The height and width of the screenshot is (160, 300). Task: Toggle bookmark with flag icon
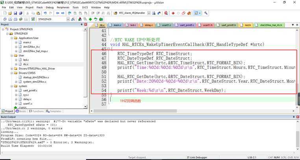(70, 13)
